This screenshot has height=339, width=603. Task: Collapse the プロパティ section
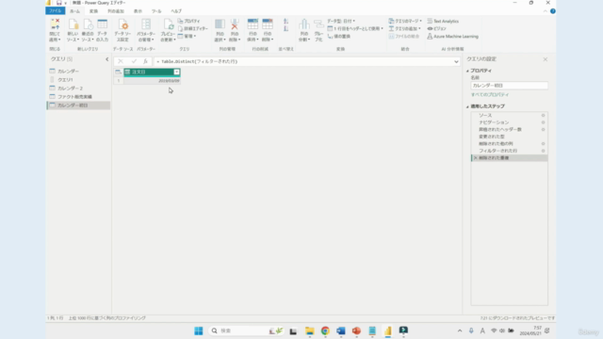pyautogui.click(x=468, y=72)
